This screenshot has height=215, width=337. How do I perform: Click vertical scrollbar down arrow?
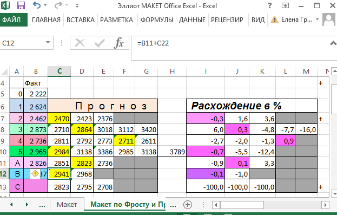point(334,193)
